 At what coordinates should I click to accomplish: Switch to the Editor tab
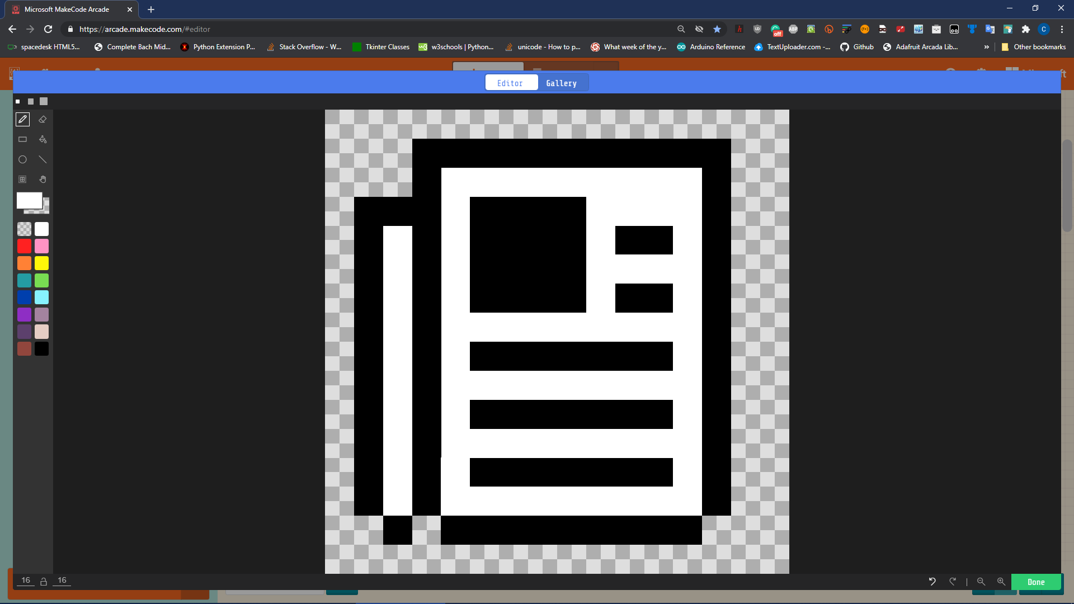[510, 83]
